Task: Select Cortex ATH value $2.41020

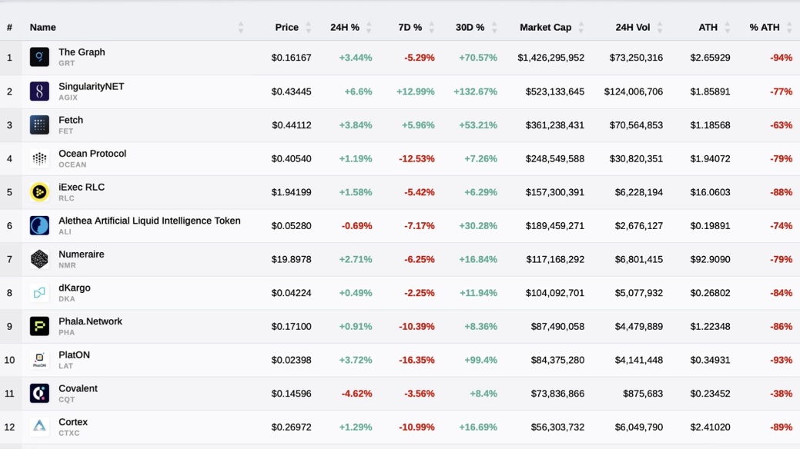Action: pos(710,427)
